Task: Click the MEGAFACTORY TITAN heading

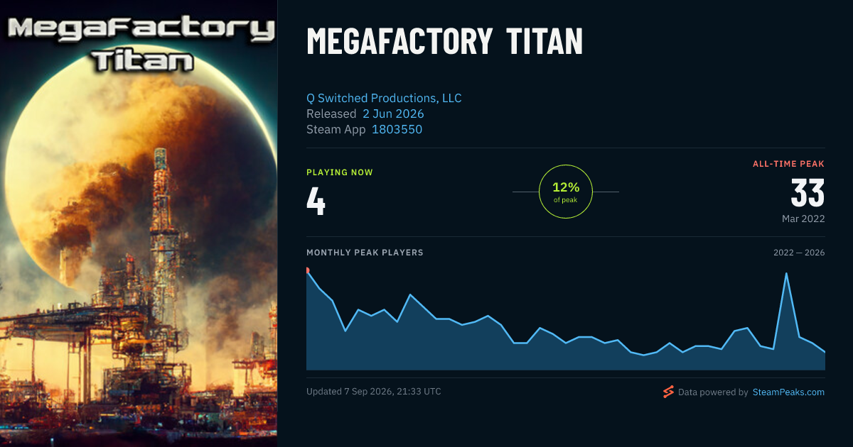Action: point(444,41)
